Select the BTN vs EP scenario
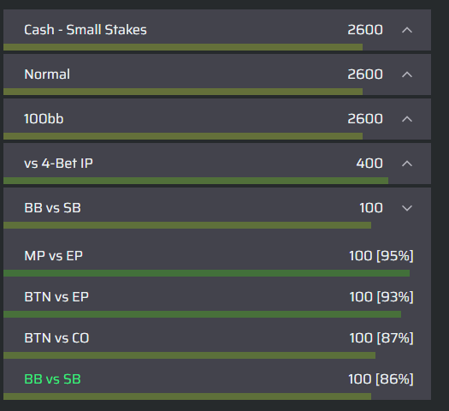Image resolution: width=449 pixels, height=411 pixels. (217, 300)
